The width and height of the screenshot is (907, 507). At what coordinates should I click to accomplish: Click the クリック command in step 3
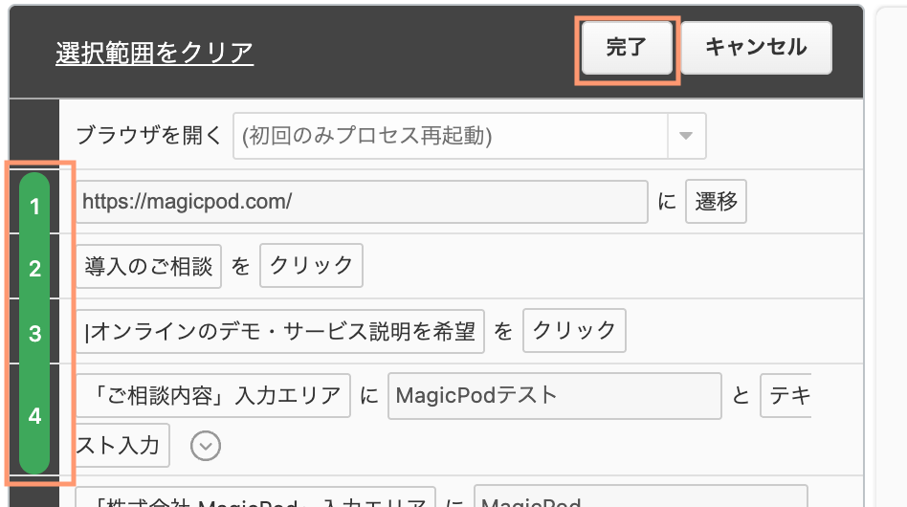[x=574, y=331]
